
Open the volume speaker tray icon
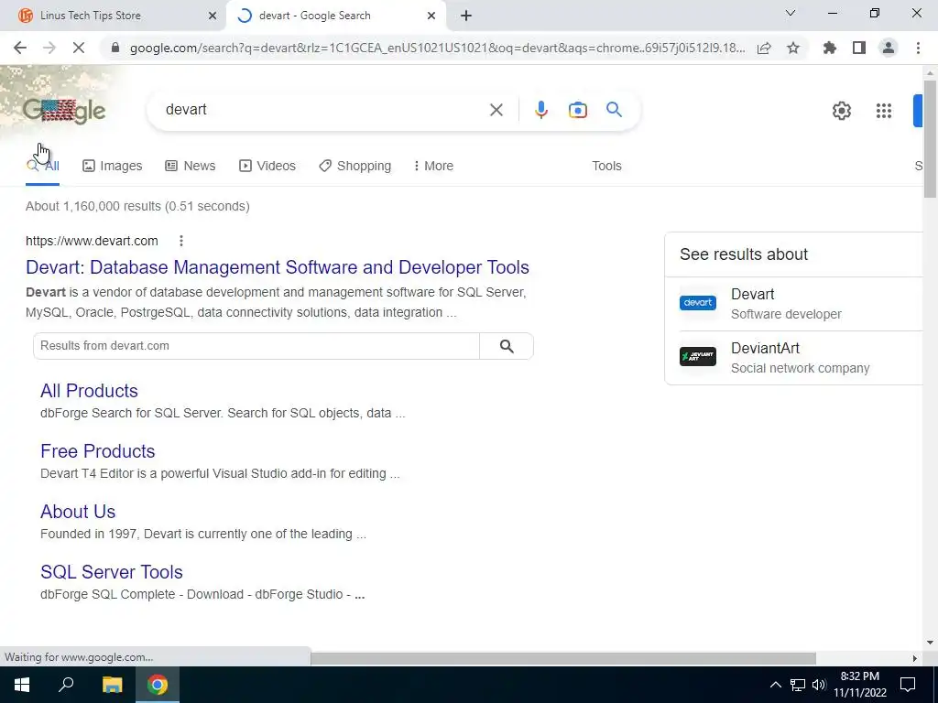(819, 685)
